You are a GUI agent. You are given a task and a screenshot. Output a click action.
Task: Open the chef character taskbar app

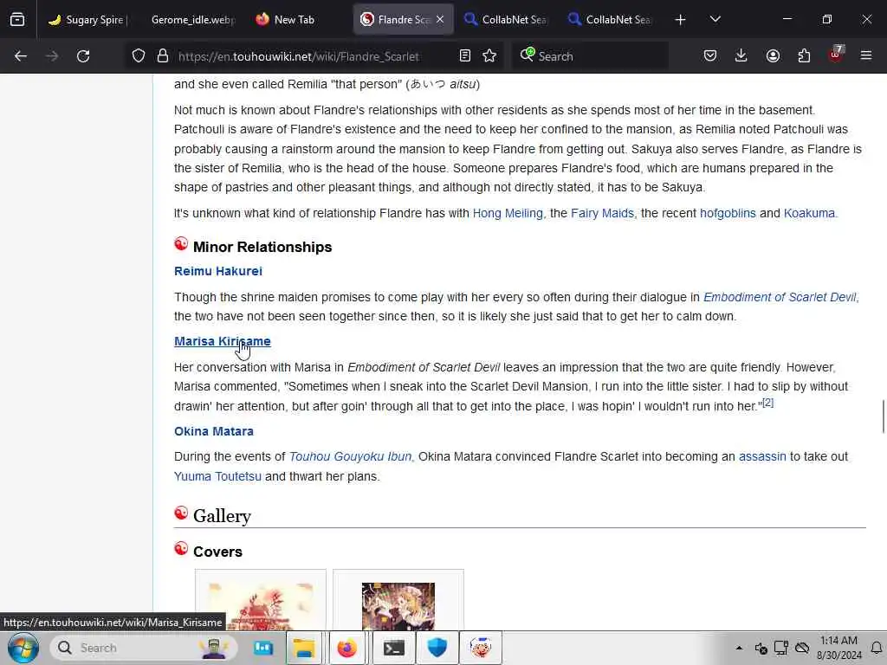point(481,648)
